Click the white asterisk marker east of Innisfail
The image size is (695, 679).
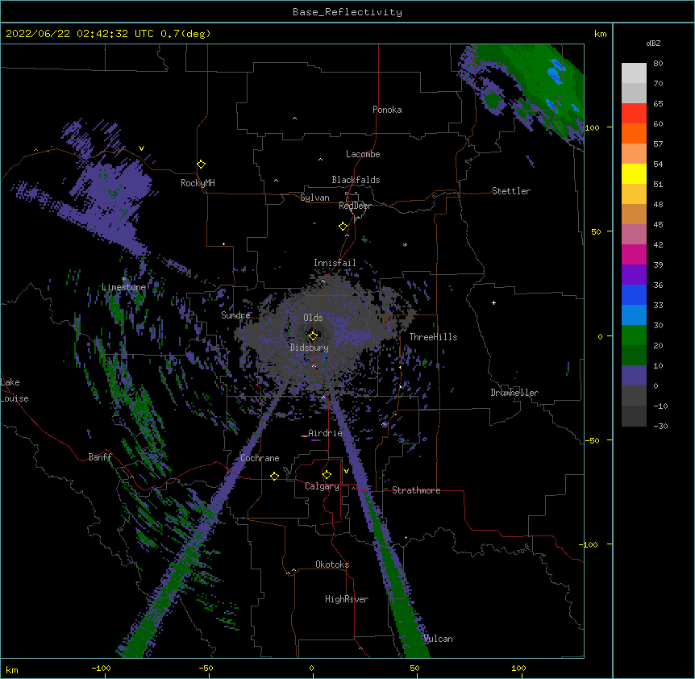tap(405, 244)
